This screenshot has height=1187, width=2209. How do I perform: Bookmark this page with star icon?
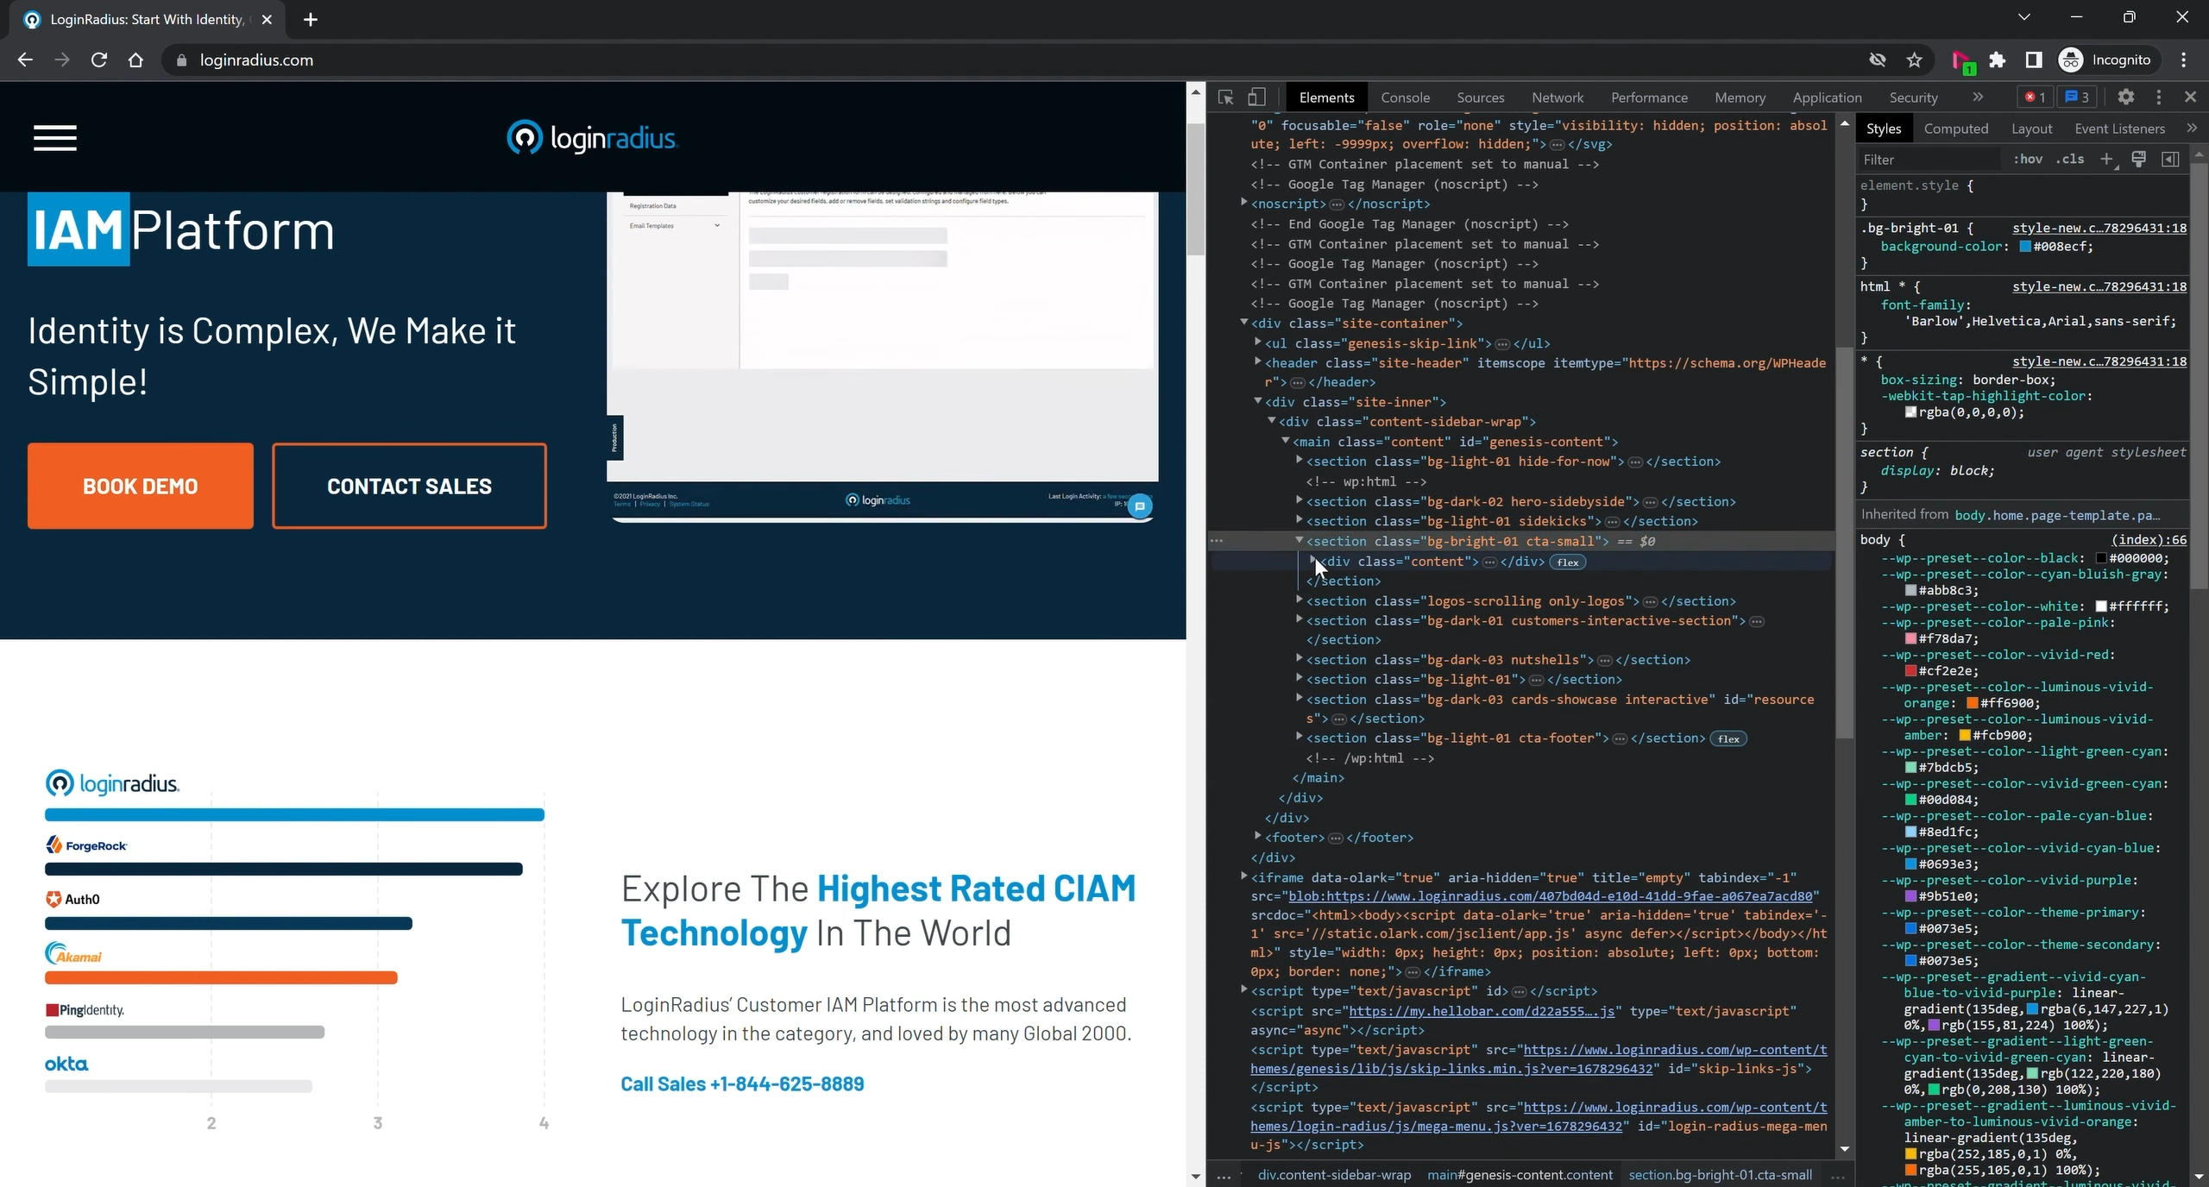click(1915, 60)
